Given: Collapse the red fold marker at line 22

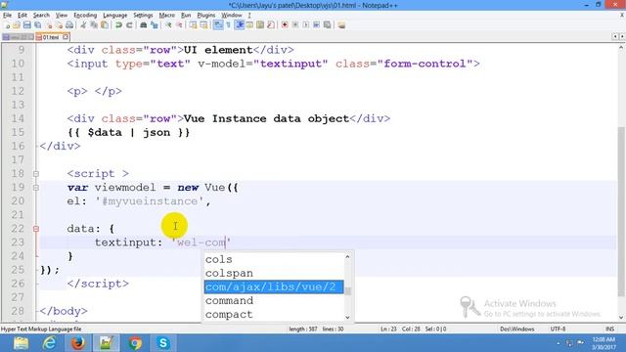Looking at the screenshot, I should click(36, 229).
